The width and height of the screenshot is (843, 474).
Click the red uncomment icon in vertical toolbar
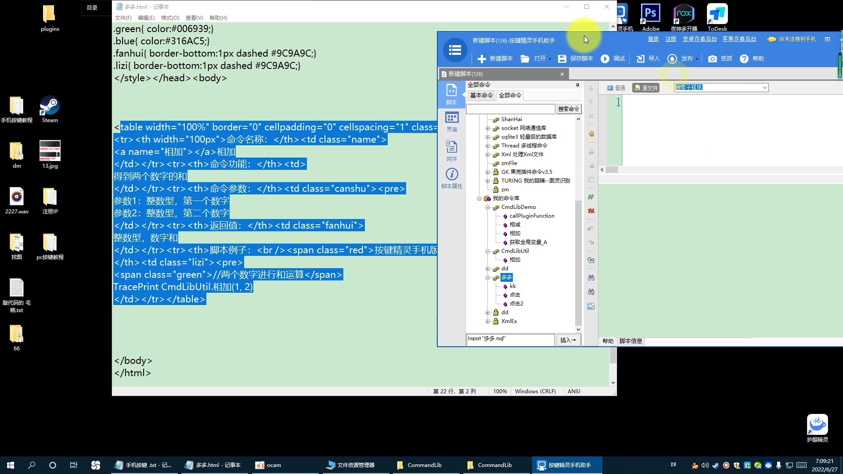(591, 211)
